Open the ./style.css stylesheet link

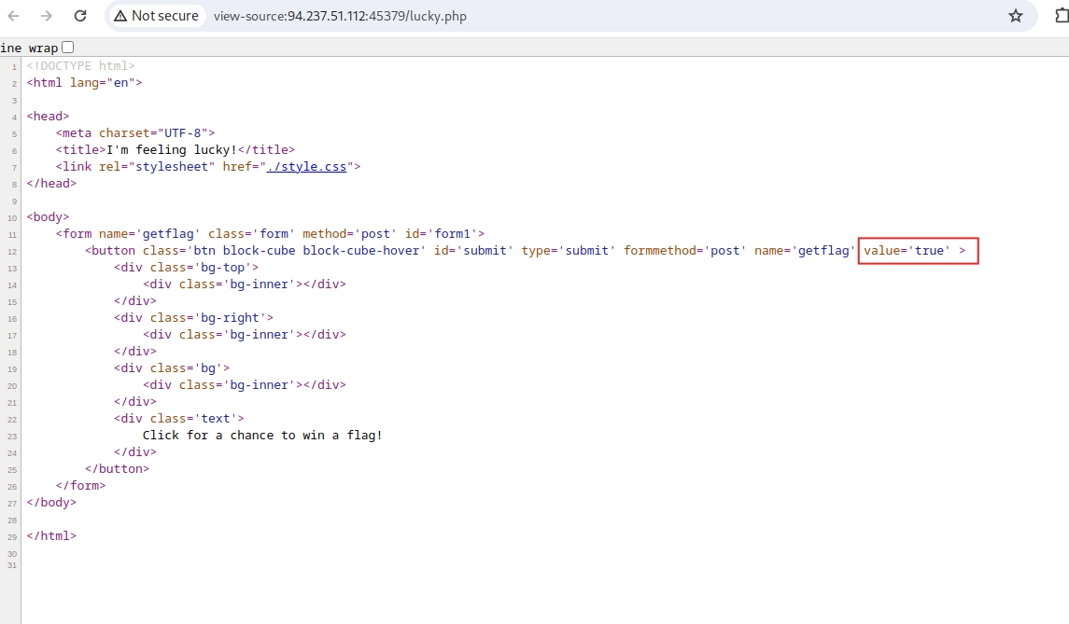click(x=309, y=167)
